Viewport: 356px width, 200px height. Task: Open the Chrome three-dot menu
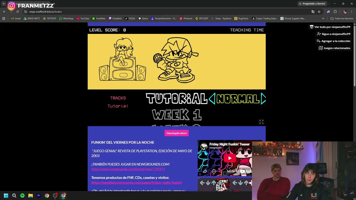352,12
